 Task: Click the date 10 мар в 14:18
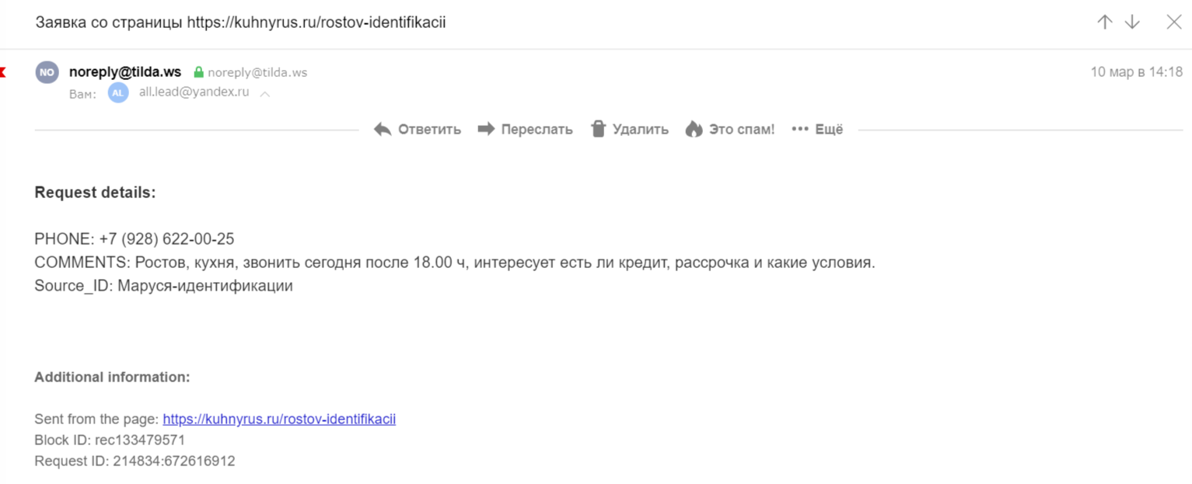[x=1136, y=72]
